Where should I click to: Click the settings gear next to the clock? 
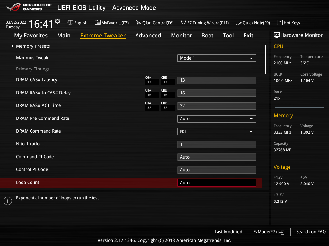point(58,21)
